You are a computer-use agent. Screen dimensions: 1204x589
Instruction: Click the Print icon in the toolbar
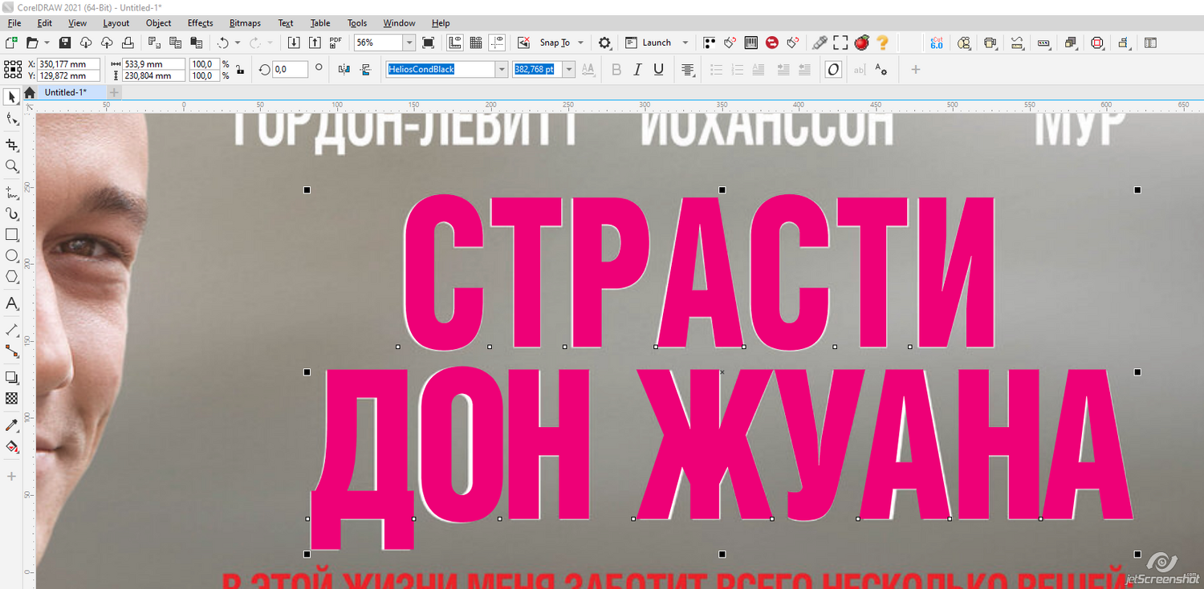(127, 43)
